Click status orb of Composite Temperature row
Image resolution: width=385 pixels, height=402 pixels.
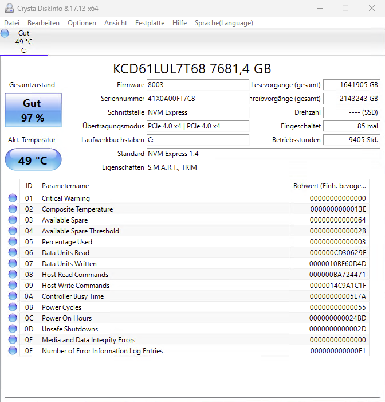click(x=13, y=209)
